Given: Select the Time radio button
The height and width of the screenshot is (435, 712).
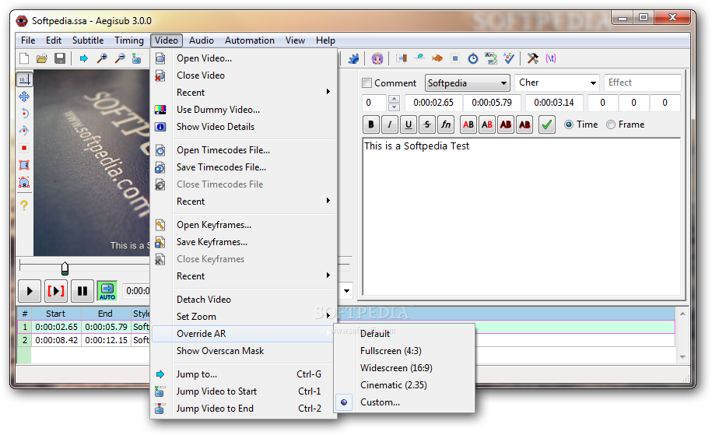Looking at the screenshot, I should (569, 125).
